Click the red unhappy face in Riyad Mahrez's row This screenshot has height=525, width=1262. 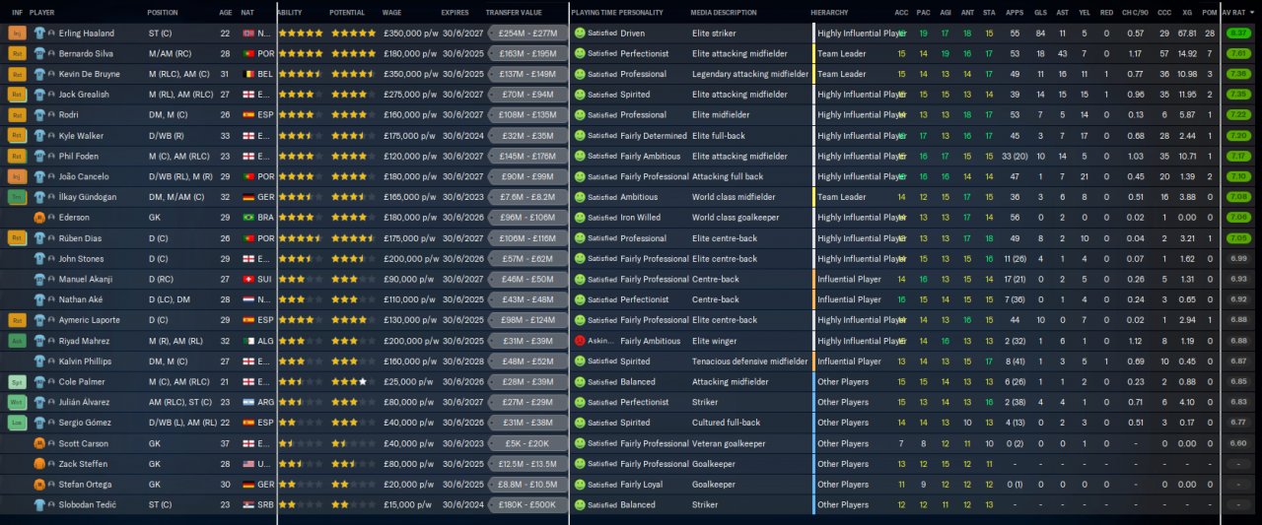(x=580, y=341)
